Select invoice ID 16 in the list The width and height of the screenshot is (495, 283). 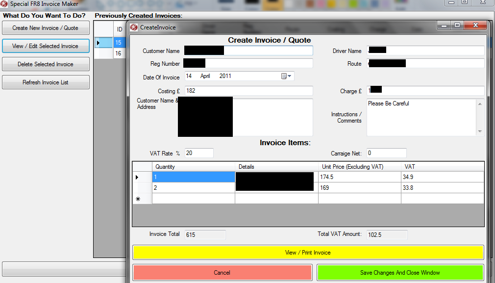[119, 53]
